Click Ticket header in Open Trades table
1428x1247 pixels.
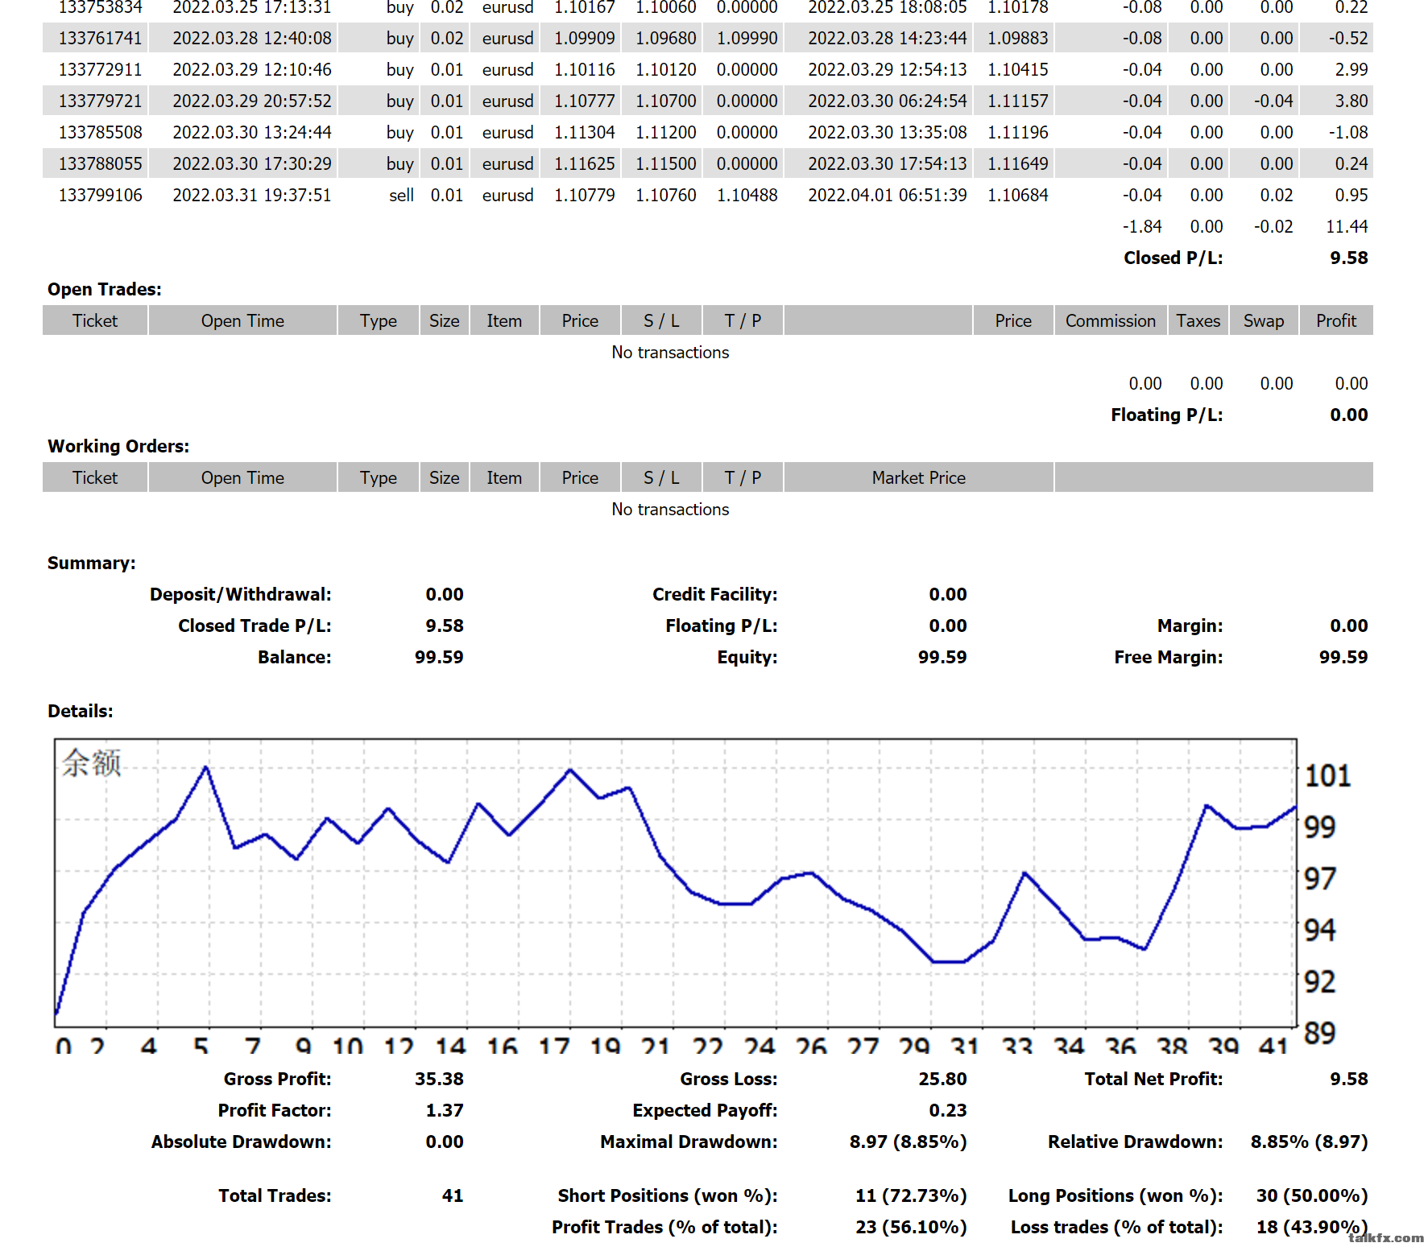[x=95, y=320]
